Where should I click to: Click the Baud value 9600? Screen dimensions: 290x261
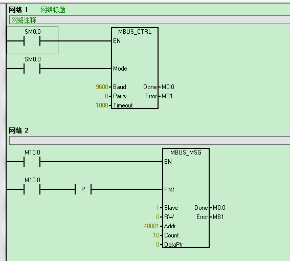[102, 87]
